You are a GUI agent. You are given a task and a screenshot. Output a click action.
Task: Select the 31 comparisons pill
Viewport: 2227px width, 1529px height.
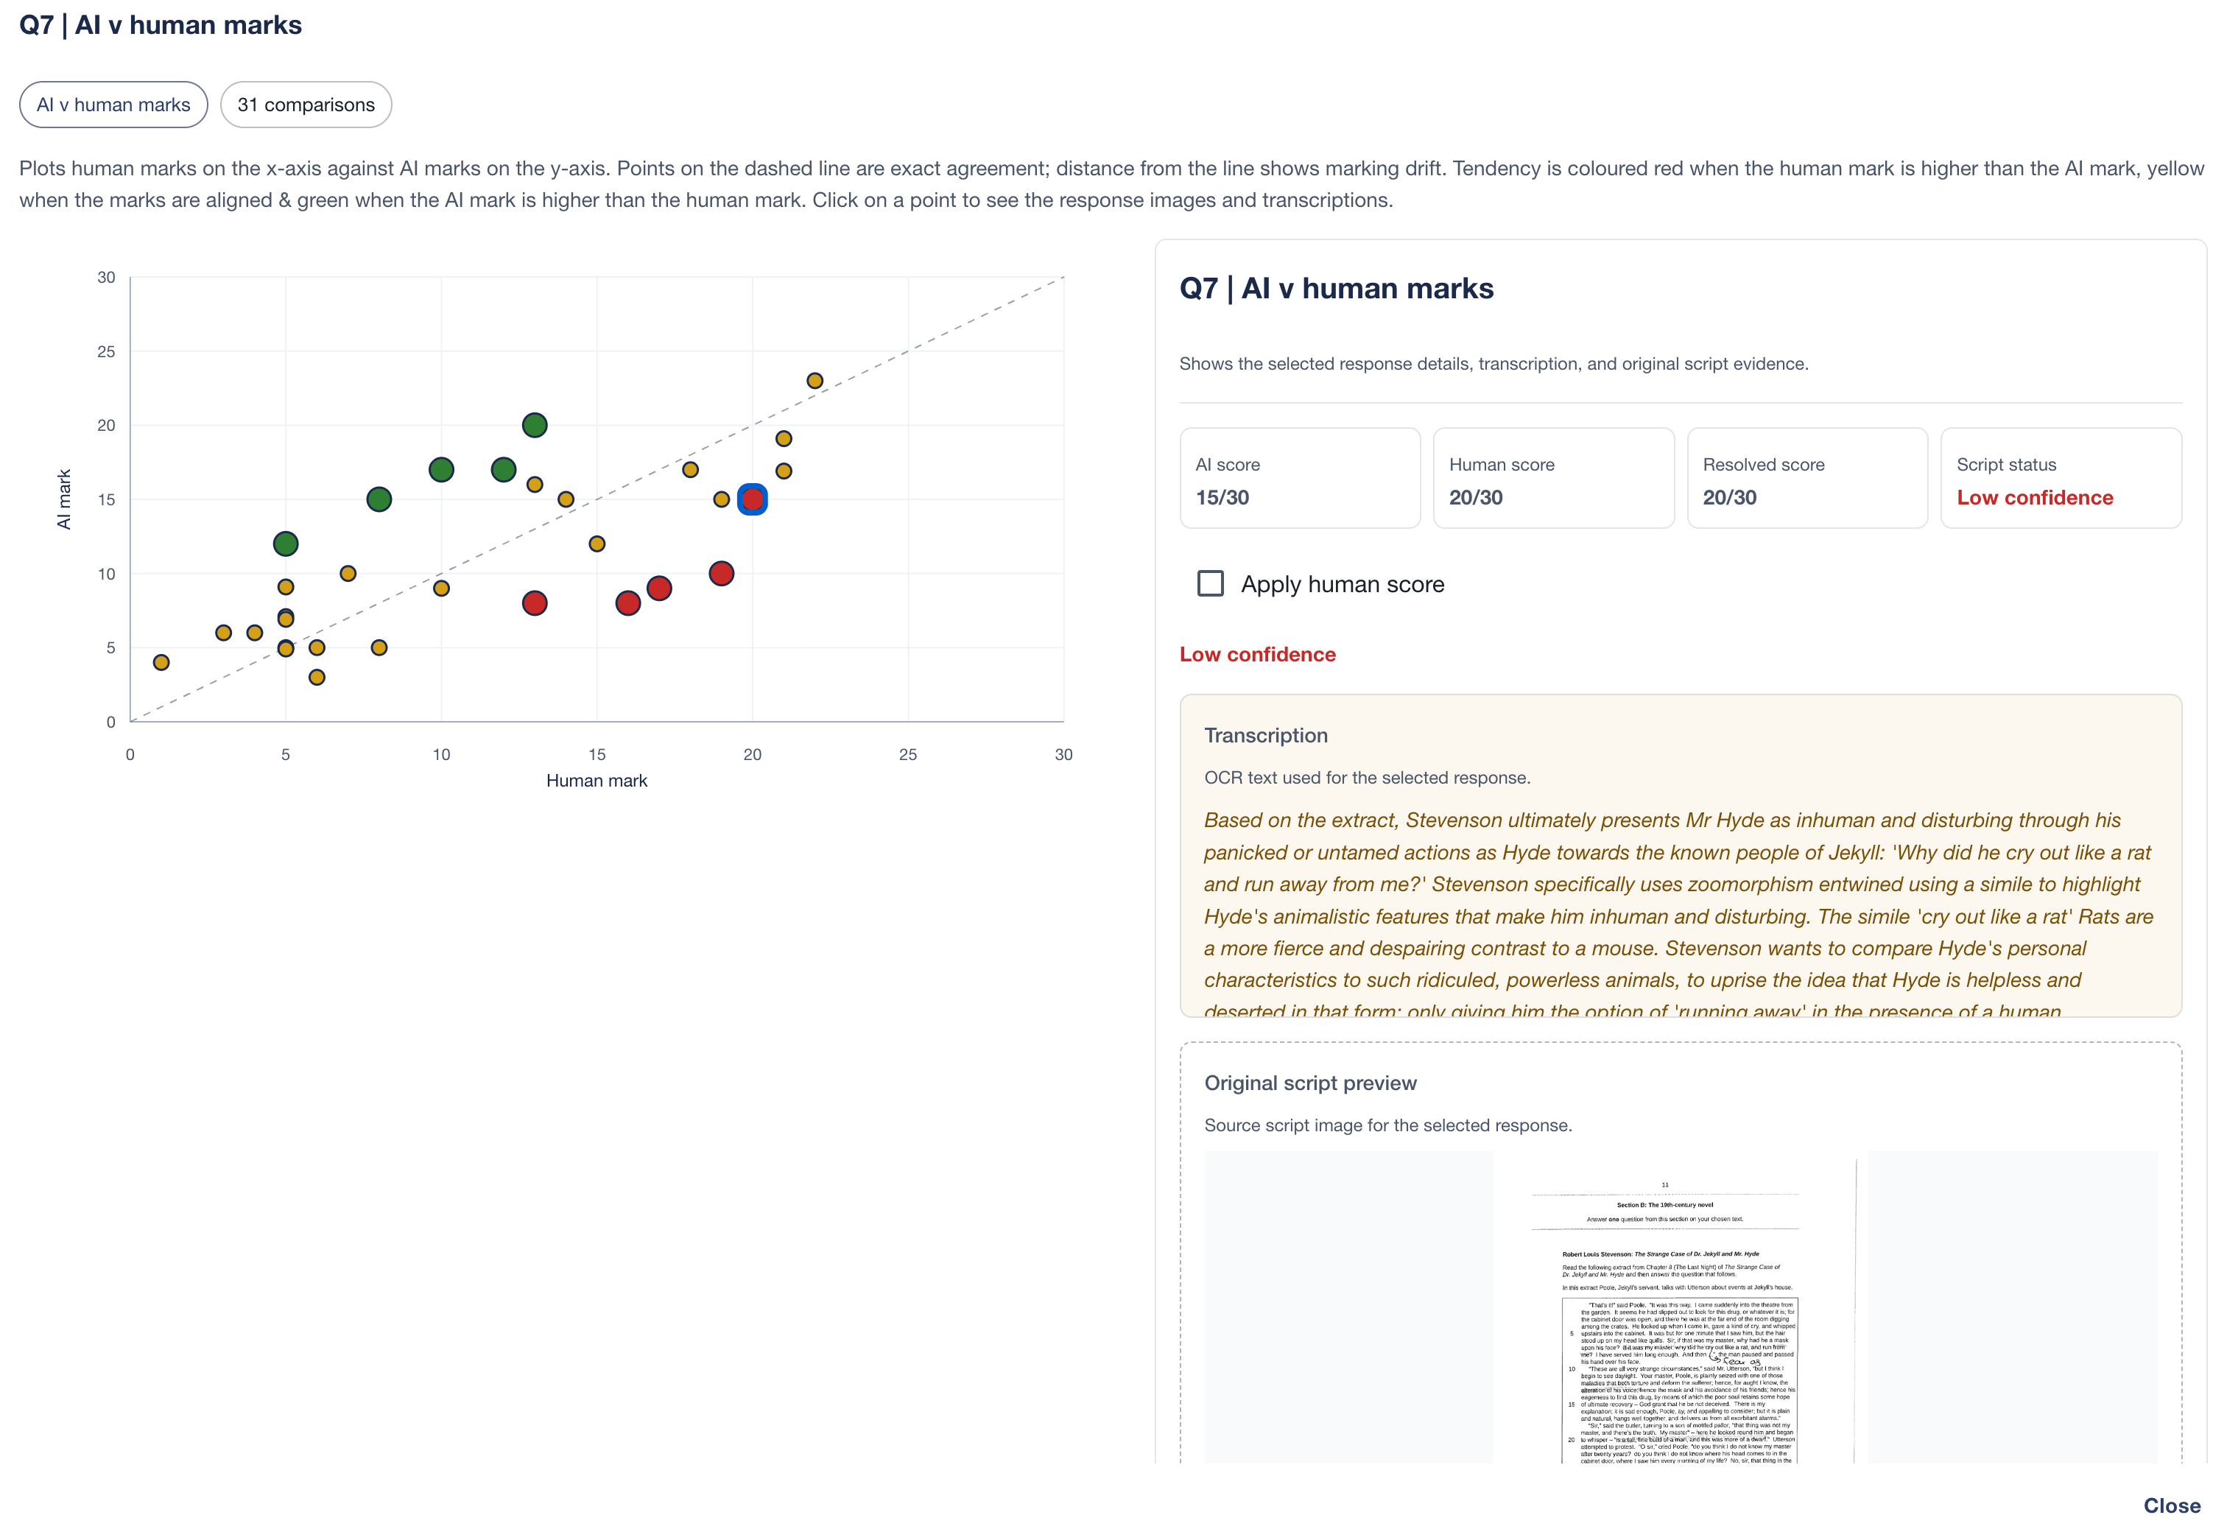[306, 105]
